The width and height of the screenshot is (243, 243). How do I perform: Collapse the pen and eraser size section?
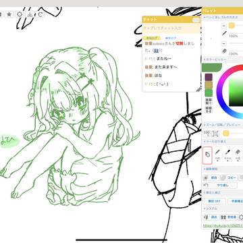click(x=223, y=17)
